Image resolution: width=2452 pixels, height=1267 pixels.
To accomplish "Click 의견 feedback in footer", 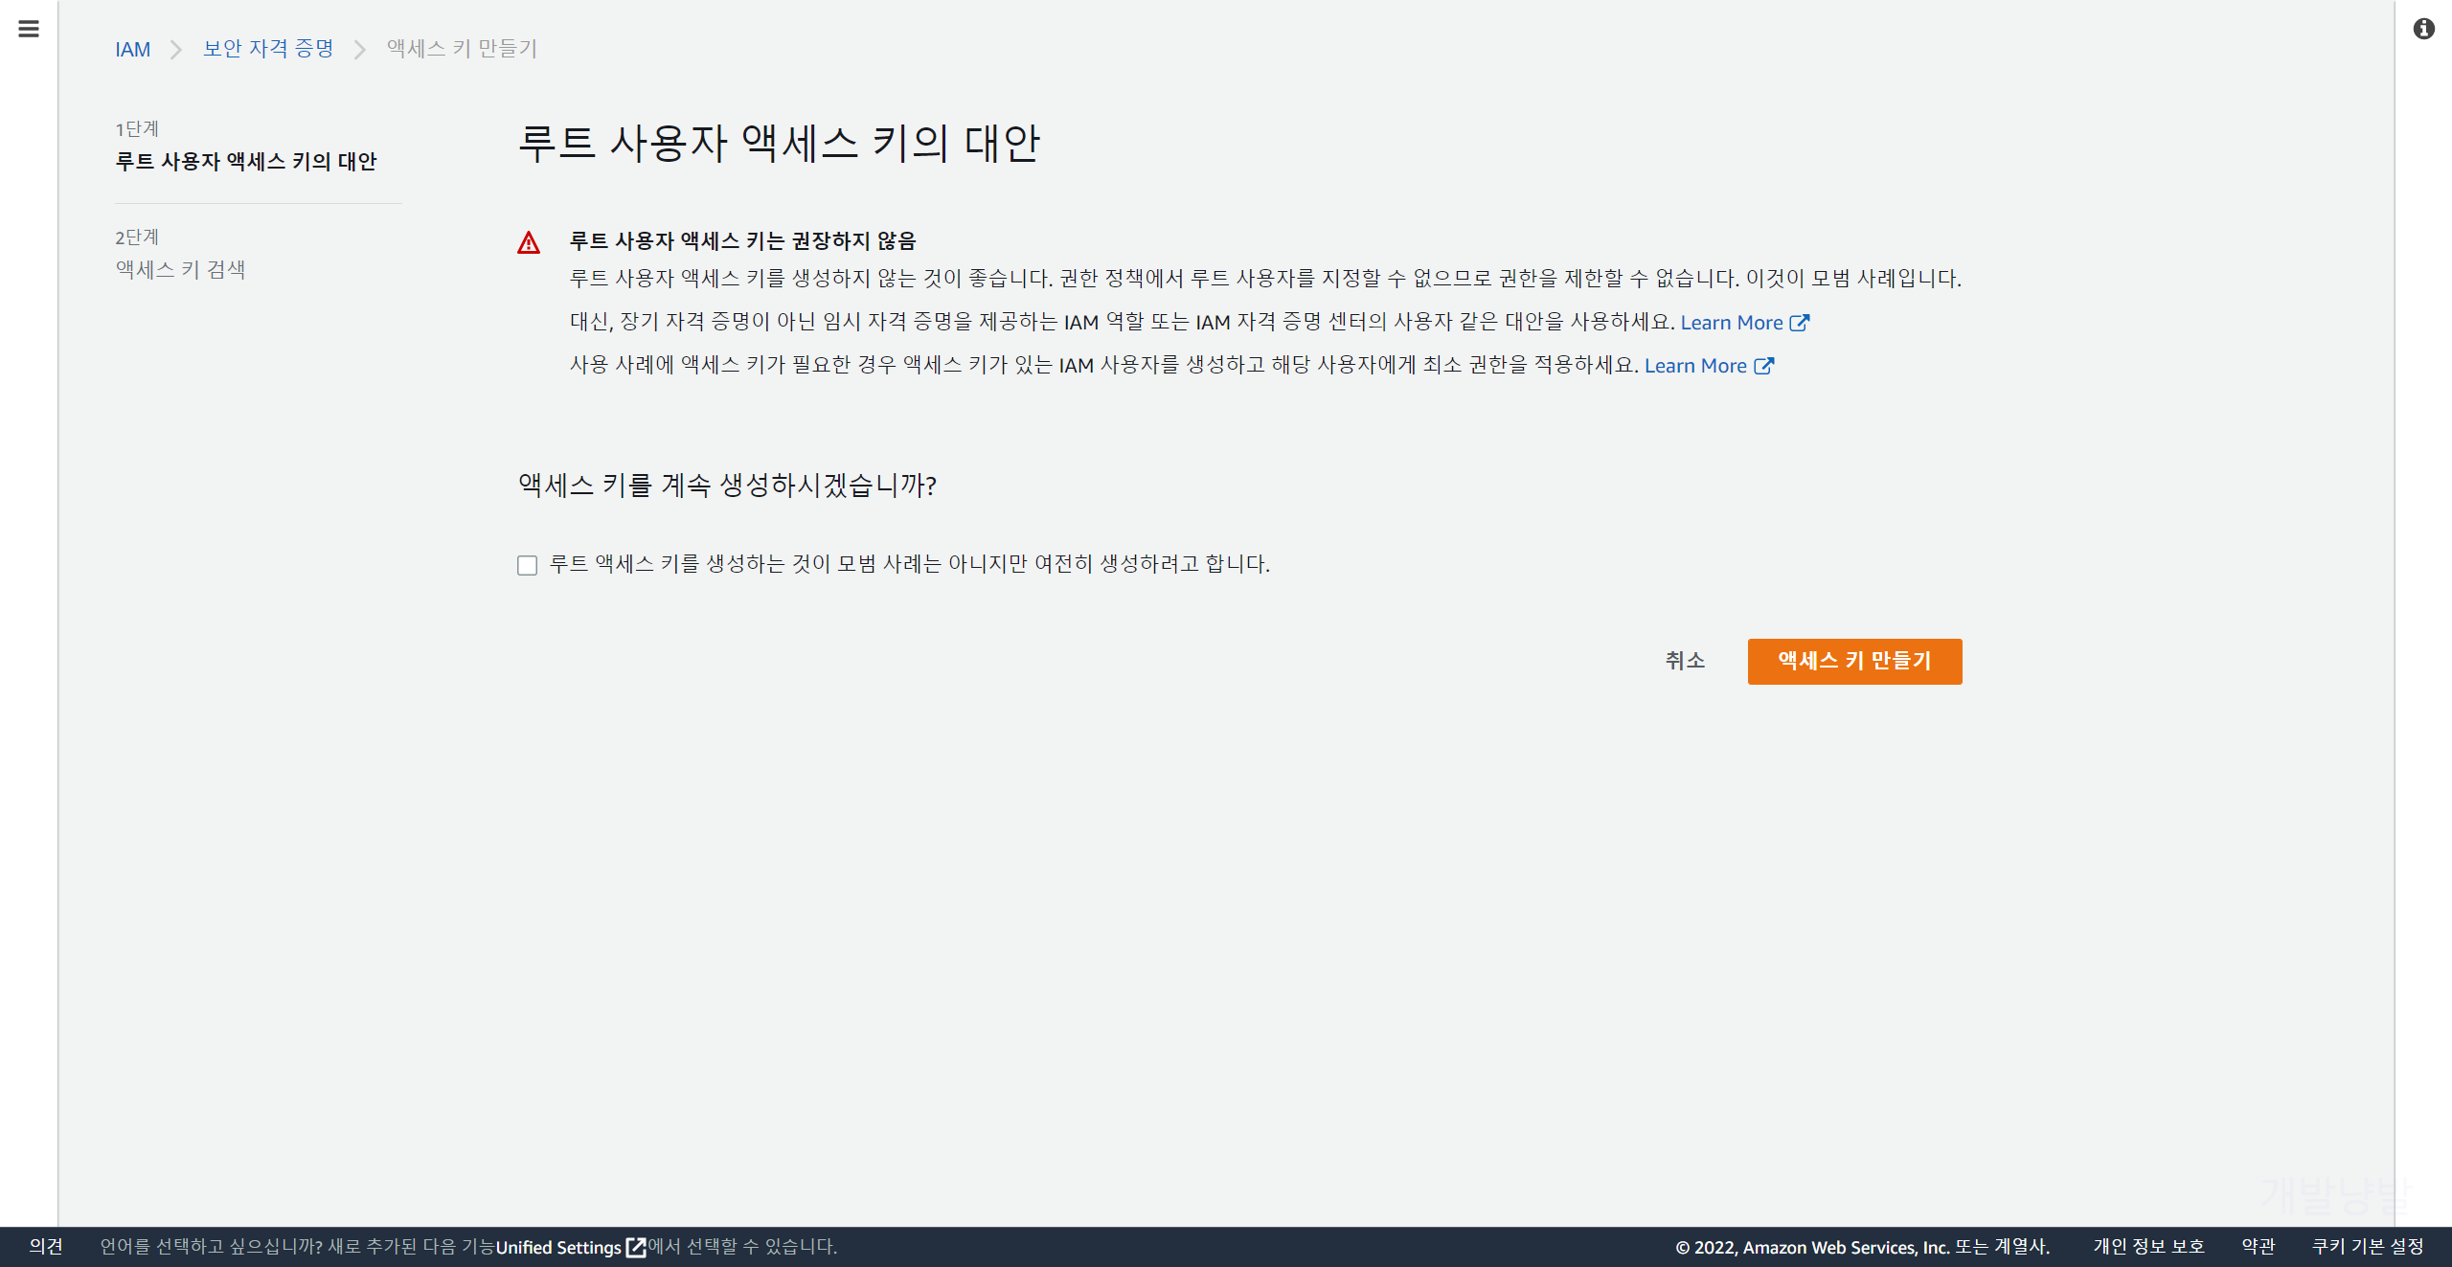I will tap(45, 1247).
